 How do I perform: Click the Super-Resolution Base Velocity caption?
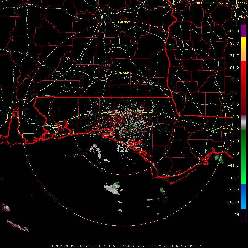click(x=125, y=246)
